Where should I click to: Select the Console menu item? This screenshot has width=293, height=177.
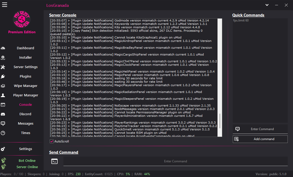(x=26, y=104)
